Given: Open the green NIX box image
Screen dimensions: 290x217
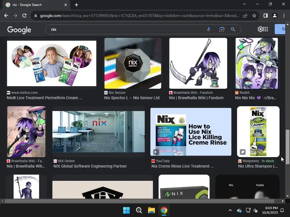Looking at the screenshot, I should click(x=184, y=186).
